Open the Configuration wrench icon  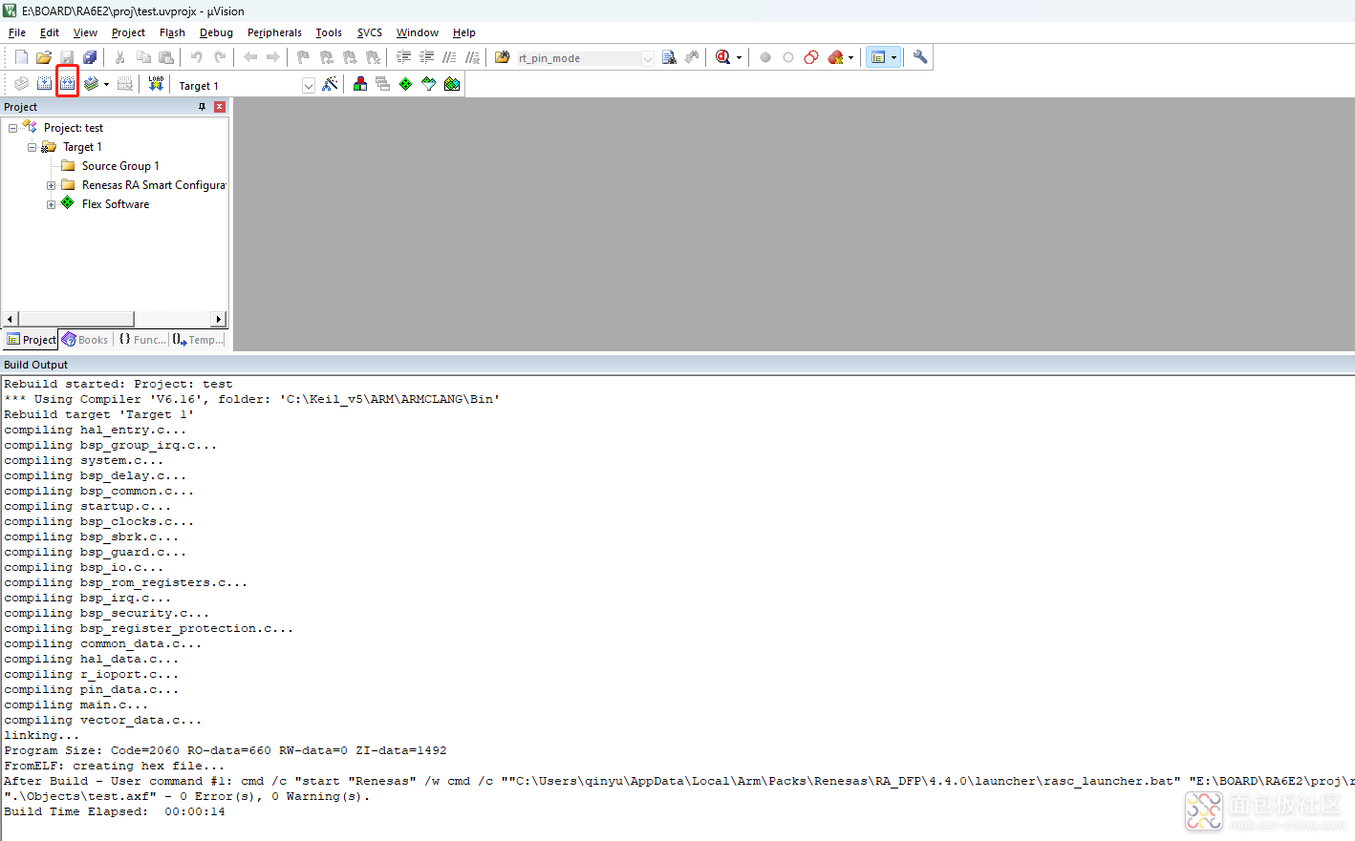pos(920,57)
